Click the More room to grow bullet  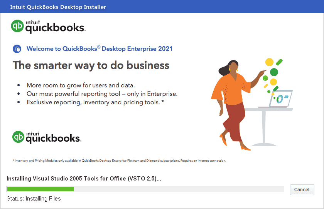tap(81, 85)
